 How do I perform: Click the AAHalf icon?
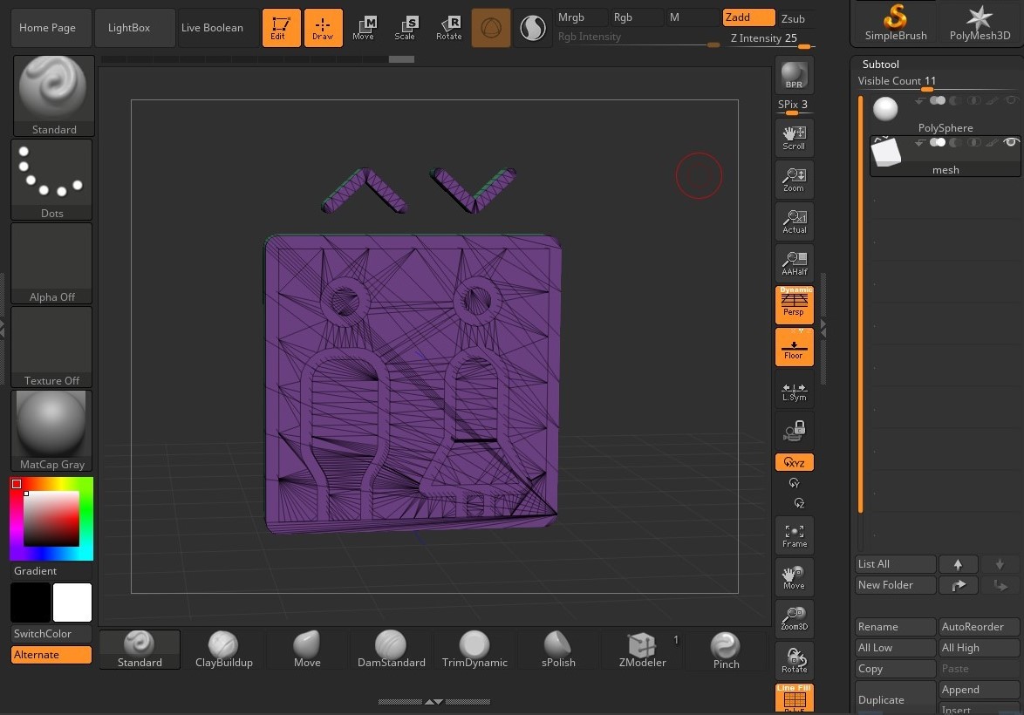(x=794, y=263)
